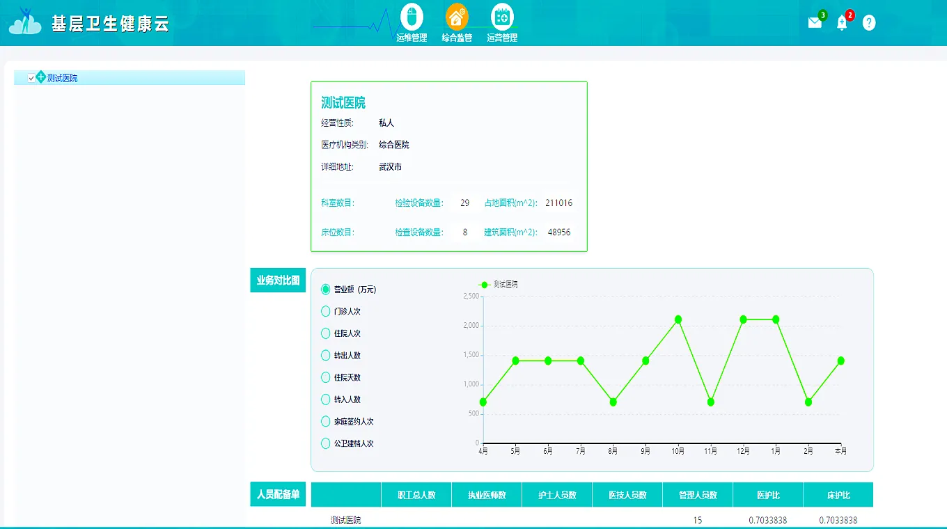947x529 pixels.
Task: Click the 医技人员数 column header
Action: pos(627,495)
